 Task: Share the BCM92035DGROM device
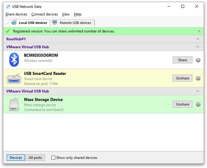[182, 60]
